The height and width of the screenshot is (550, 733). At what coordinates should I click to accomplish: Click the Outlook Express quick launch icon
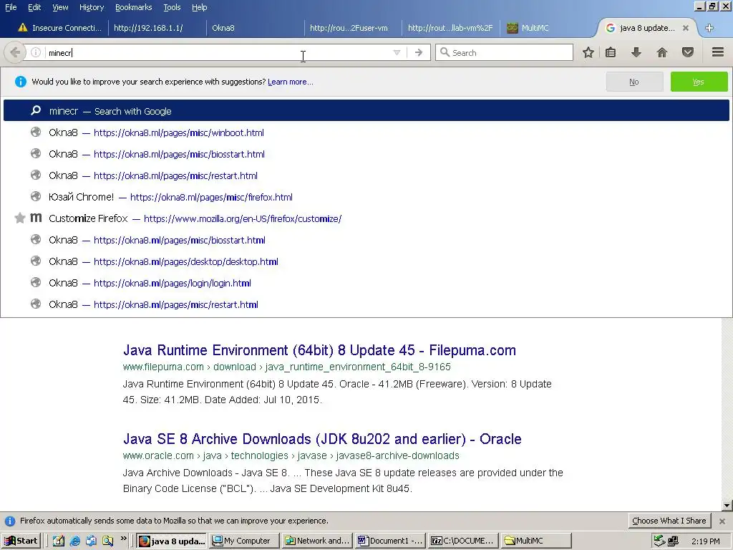(x=91, y=541)
